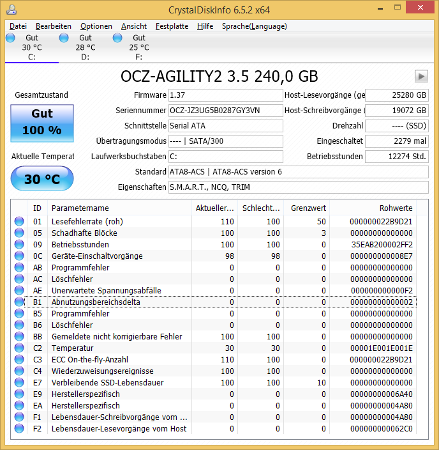Click the Seriennummer field value
Screen dimensions: 439x450
225,111
